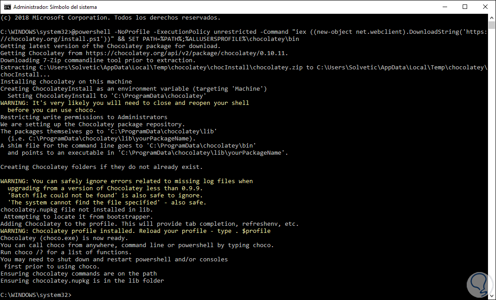Click 'Adding Chocolatey to the profile' line
Screen dimensions: 496x300
pos(150,224)
